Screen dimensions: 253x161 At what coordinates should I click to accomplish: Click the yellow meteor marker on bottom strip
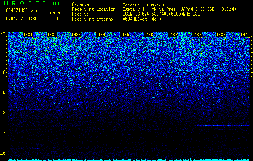click(107, 159)
